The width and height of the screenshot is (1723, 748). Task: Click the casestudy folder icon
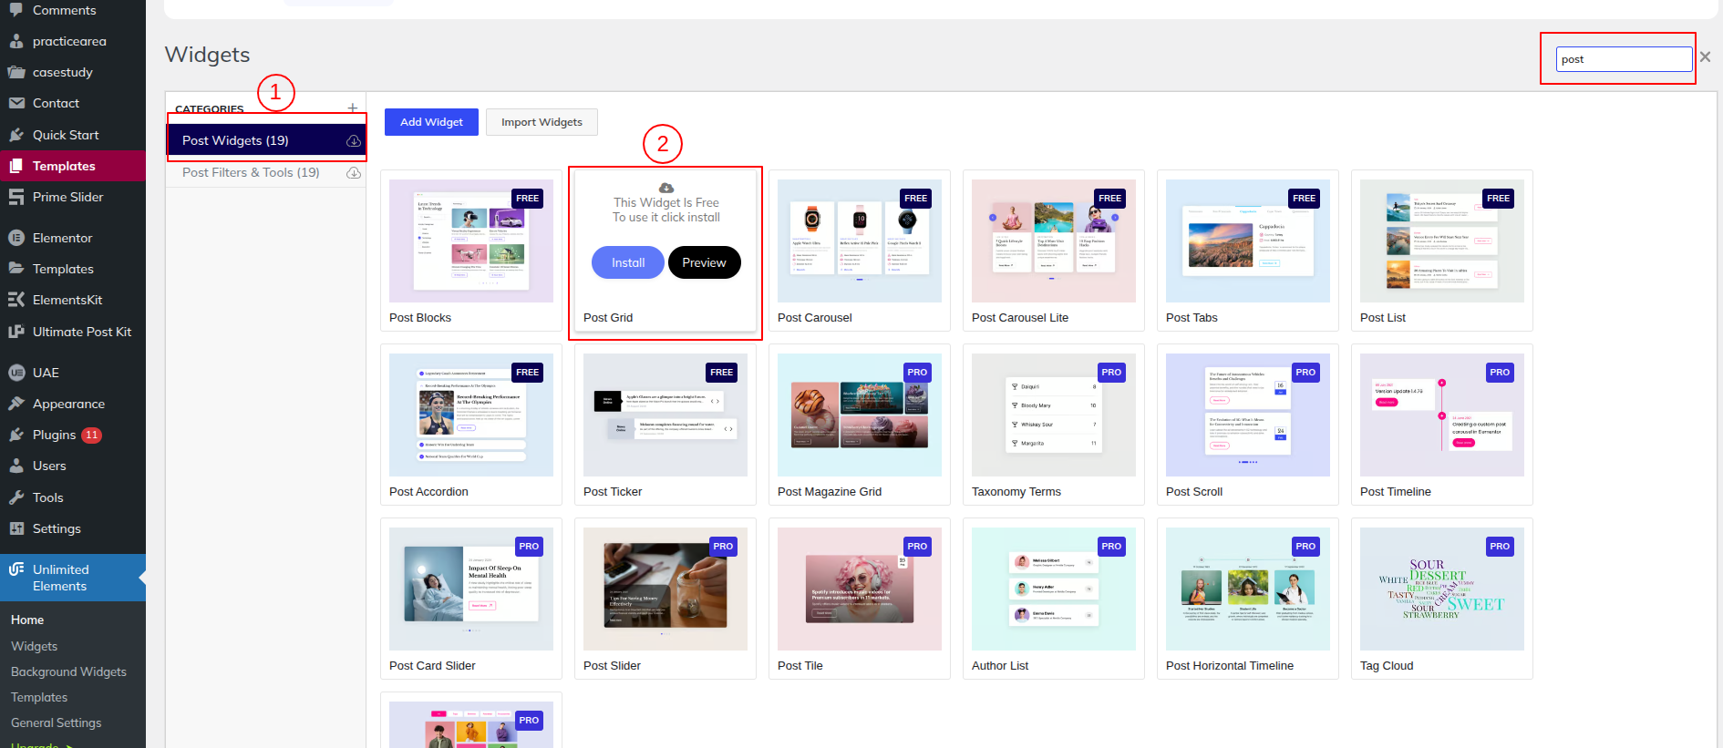click(16, 72)
